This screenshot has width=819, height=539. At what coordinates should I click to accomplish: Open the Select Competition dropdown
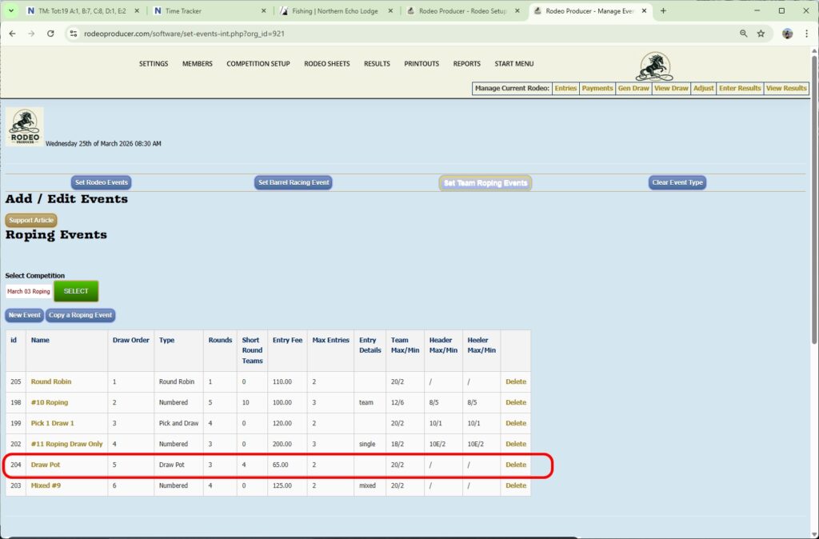click(x=29, y=291)
